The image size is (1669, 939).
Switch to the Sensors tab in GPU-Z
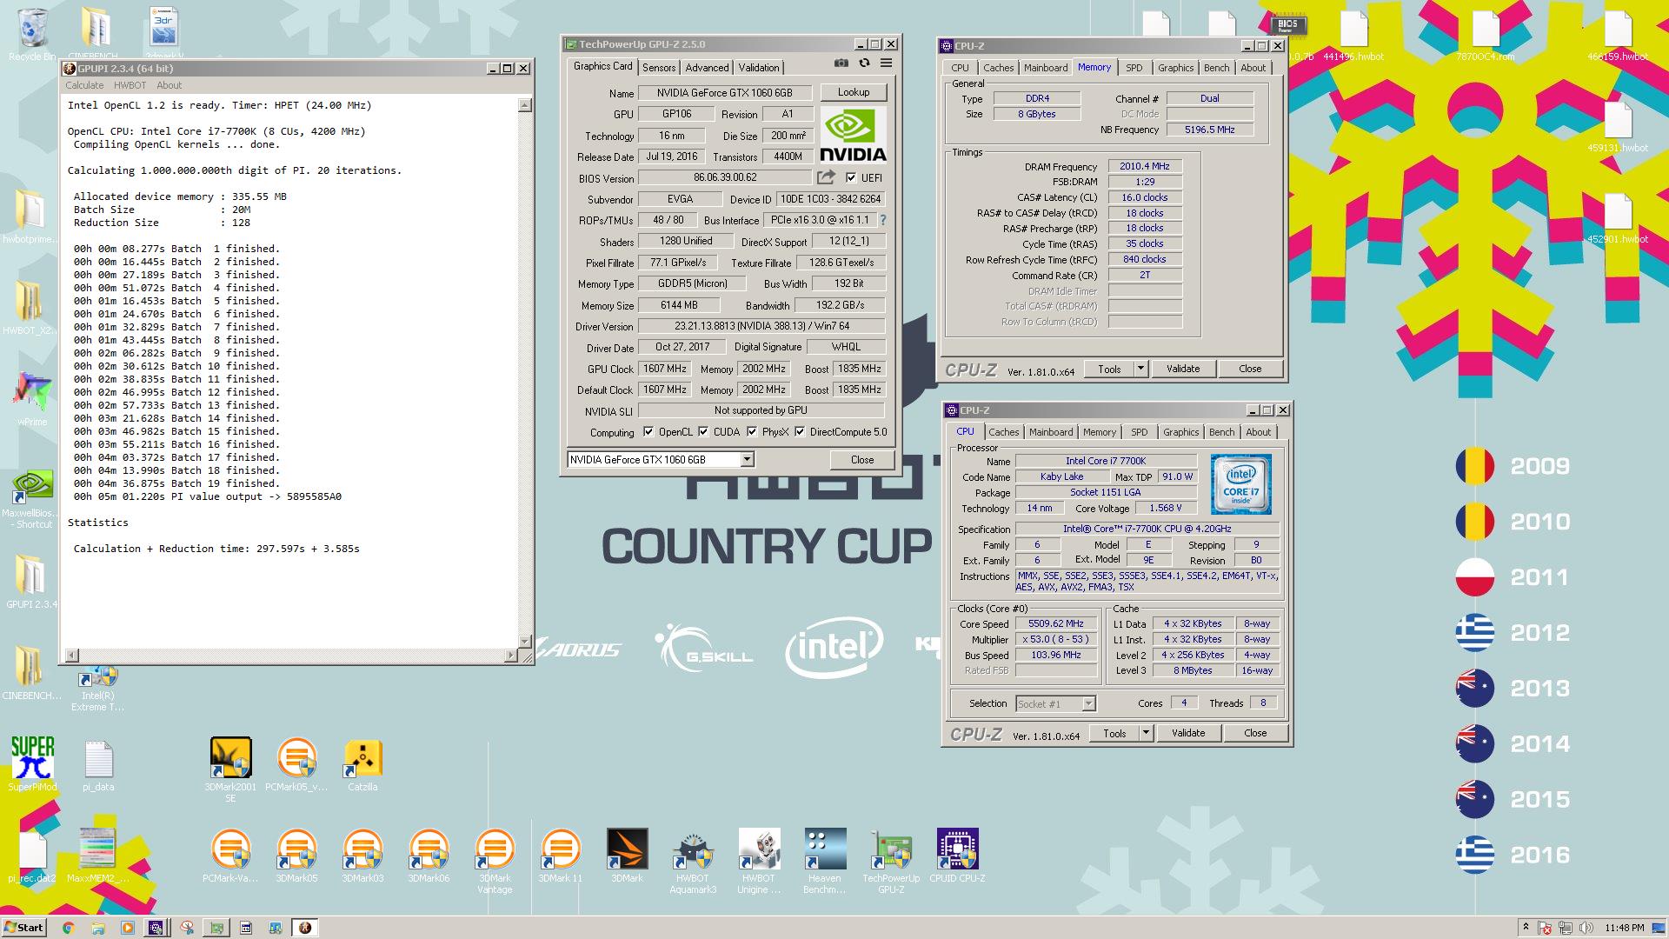click(x=659, y=68)
